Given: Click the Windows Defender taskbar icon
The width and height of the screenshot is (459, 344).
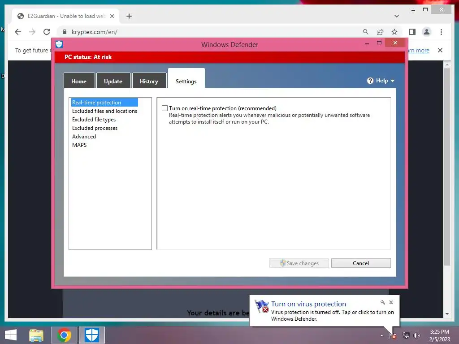Looking at the screenshot, I should [x=91, y=335].
